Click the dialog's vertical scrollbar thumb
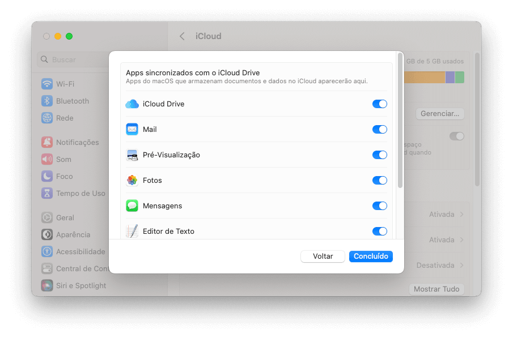 point(400,121)
